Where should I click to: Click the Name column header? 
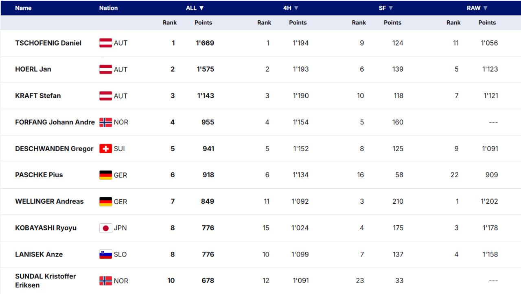[23, 8]
